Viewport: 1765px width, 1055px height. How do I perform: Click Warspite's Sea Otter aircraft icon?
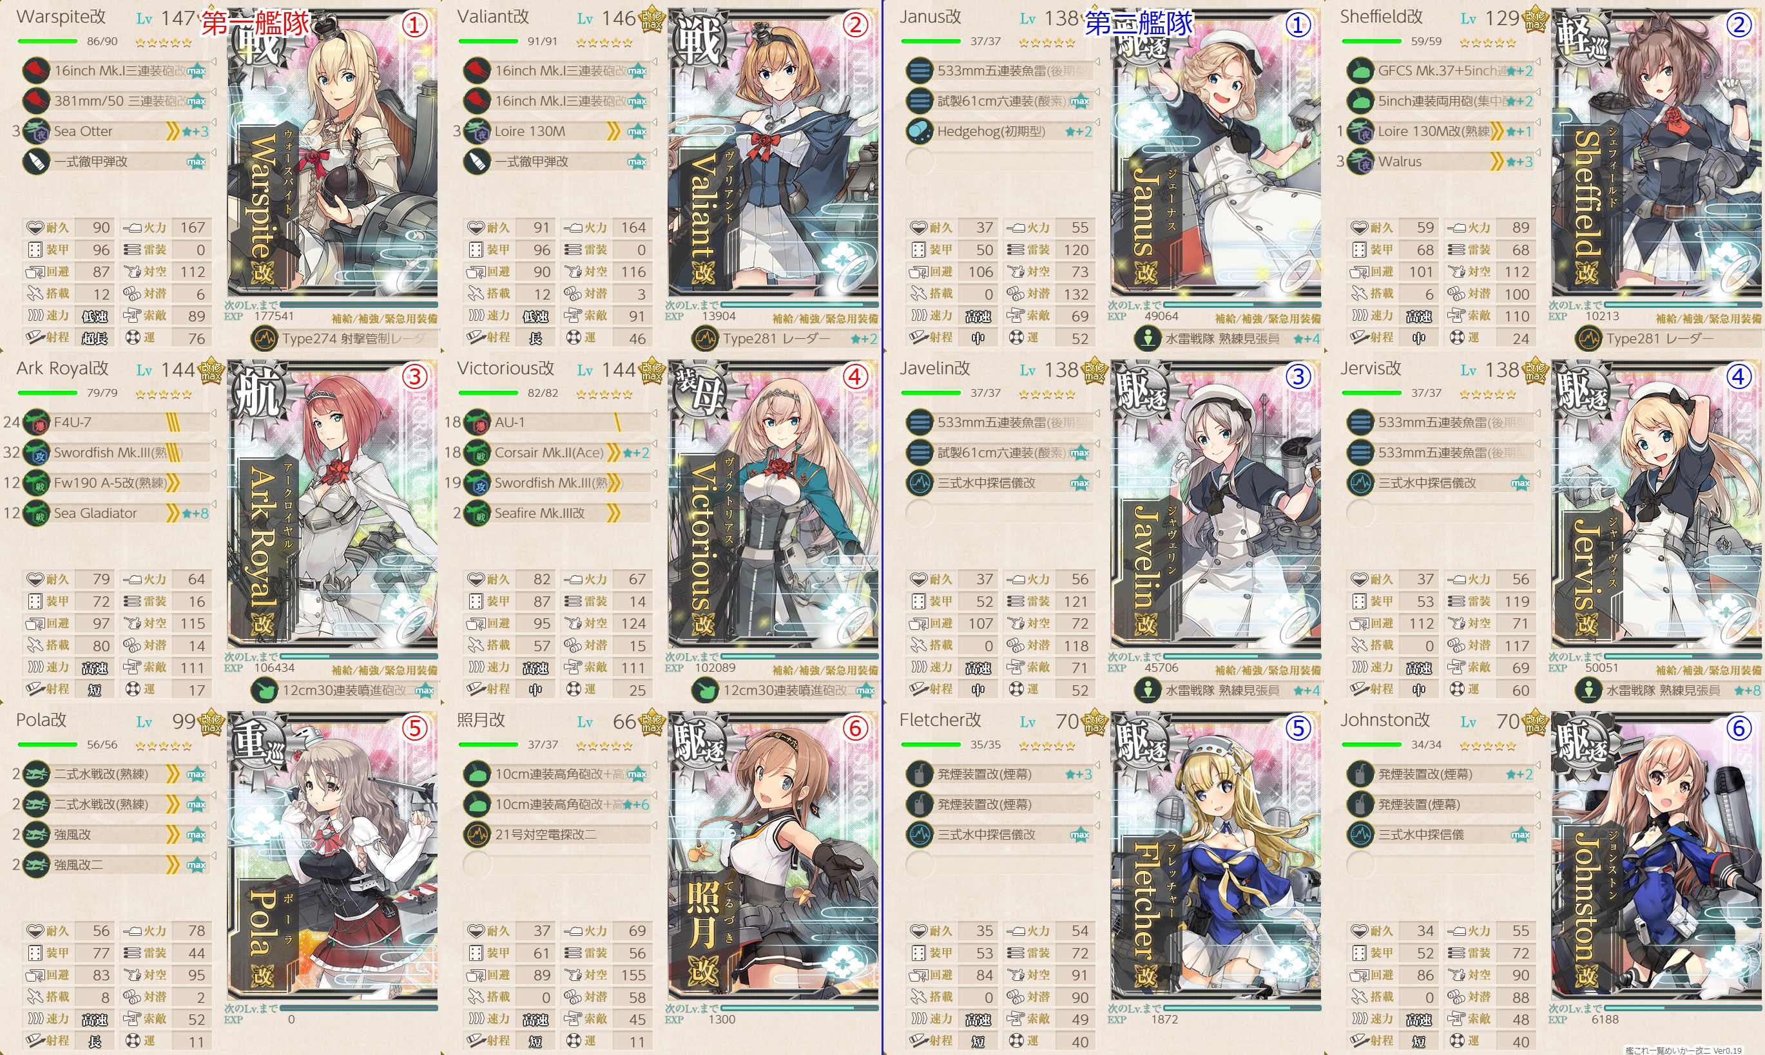click(x=36, y=131)
